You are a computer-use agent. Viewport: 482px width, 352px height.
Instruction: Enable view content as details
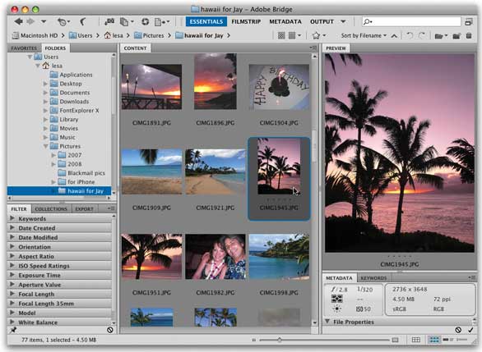[x=448, y=340]
